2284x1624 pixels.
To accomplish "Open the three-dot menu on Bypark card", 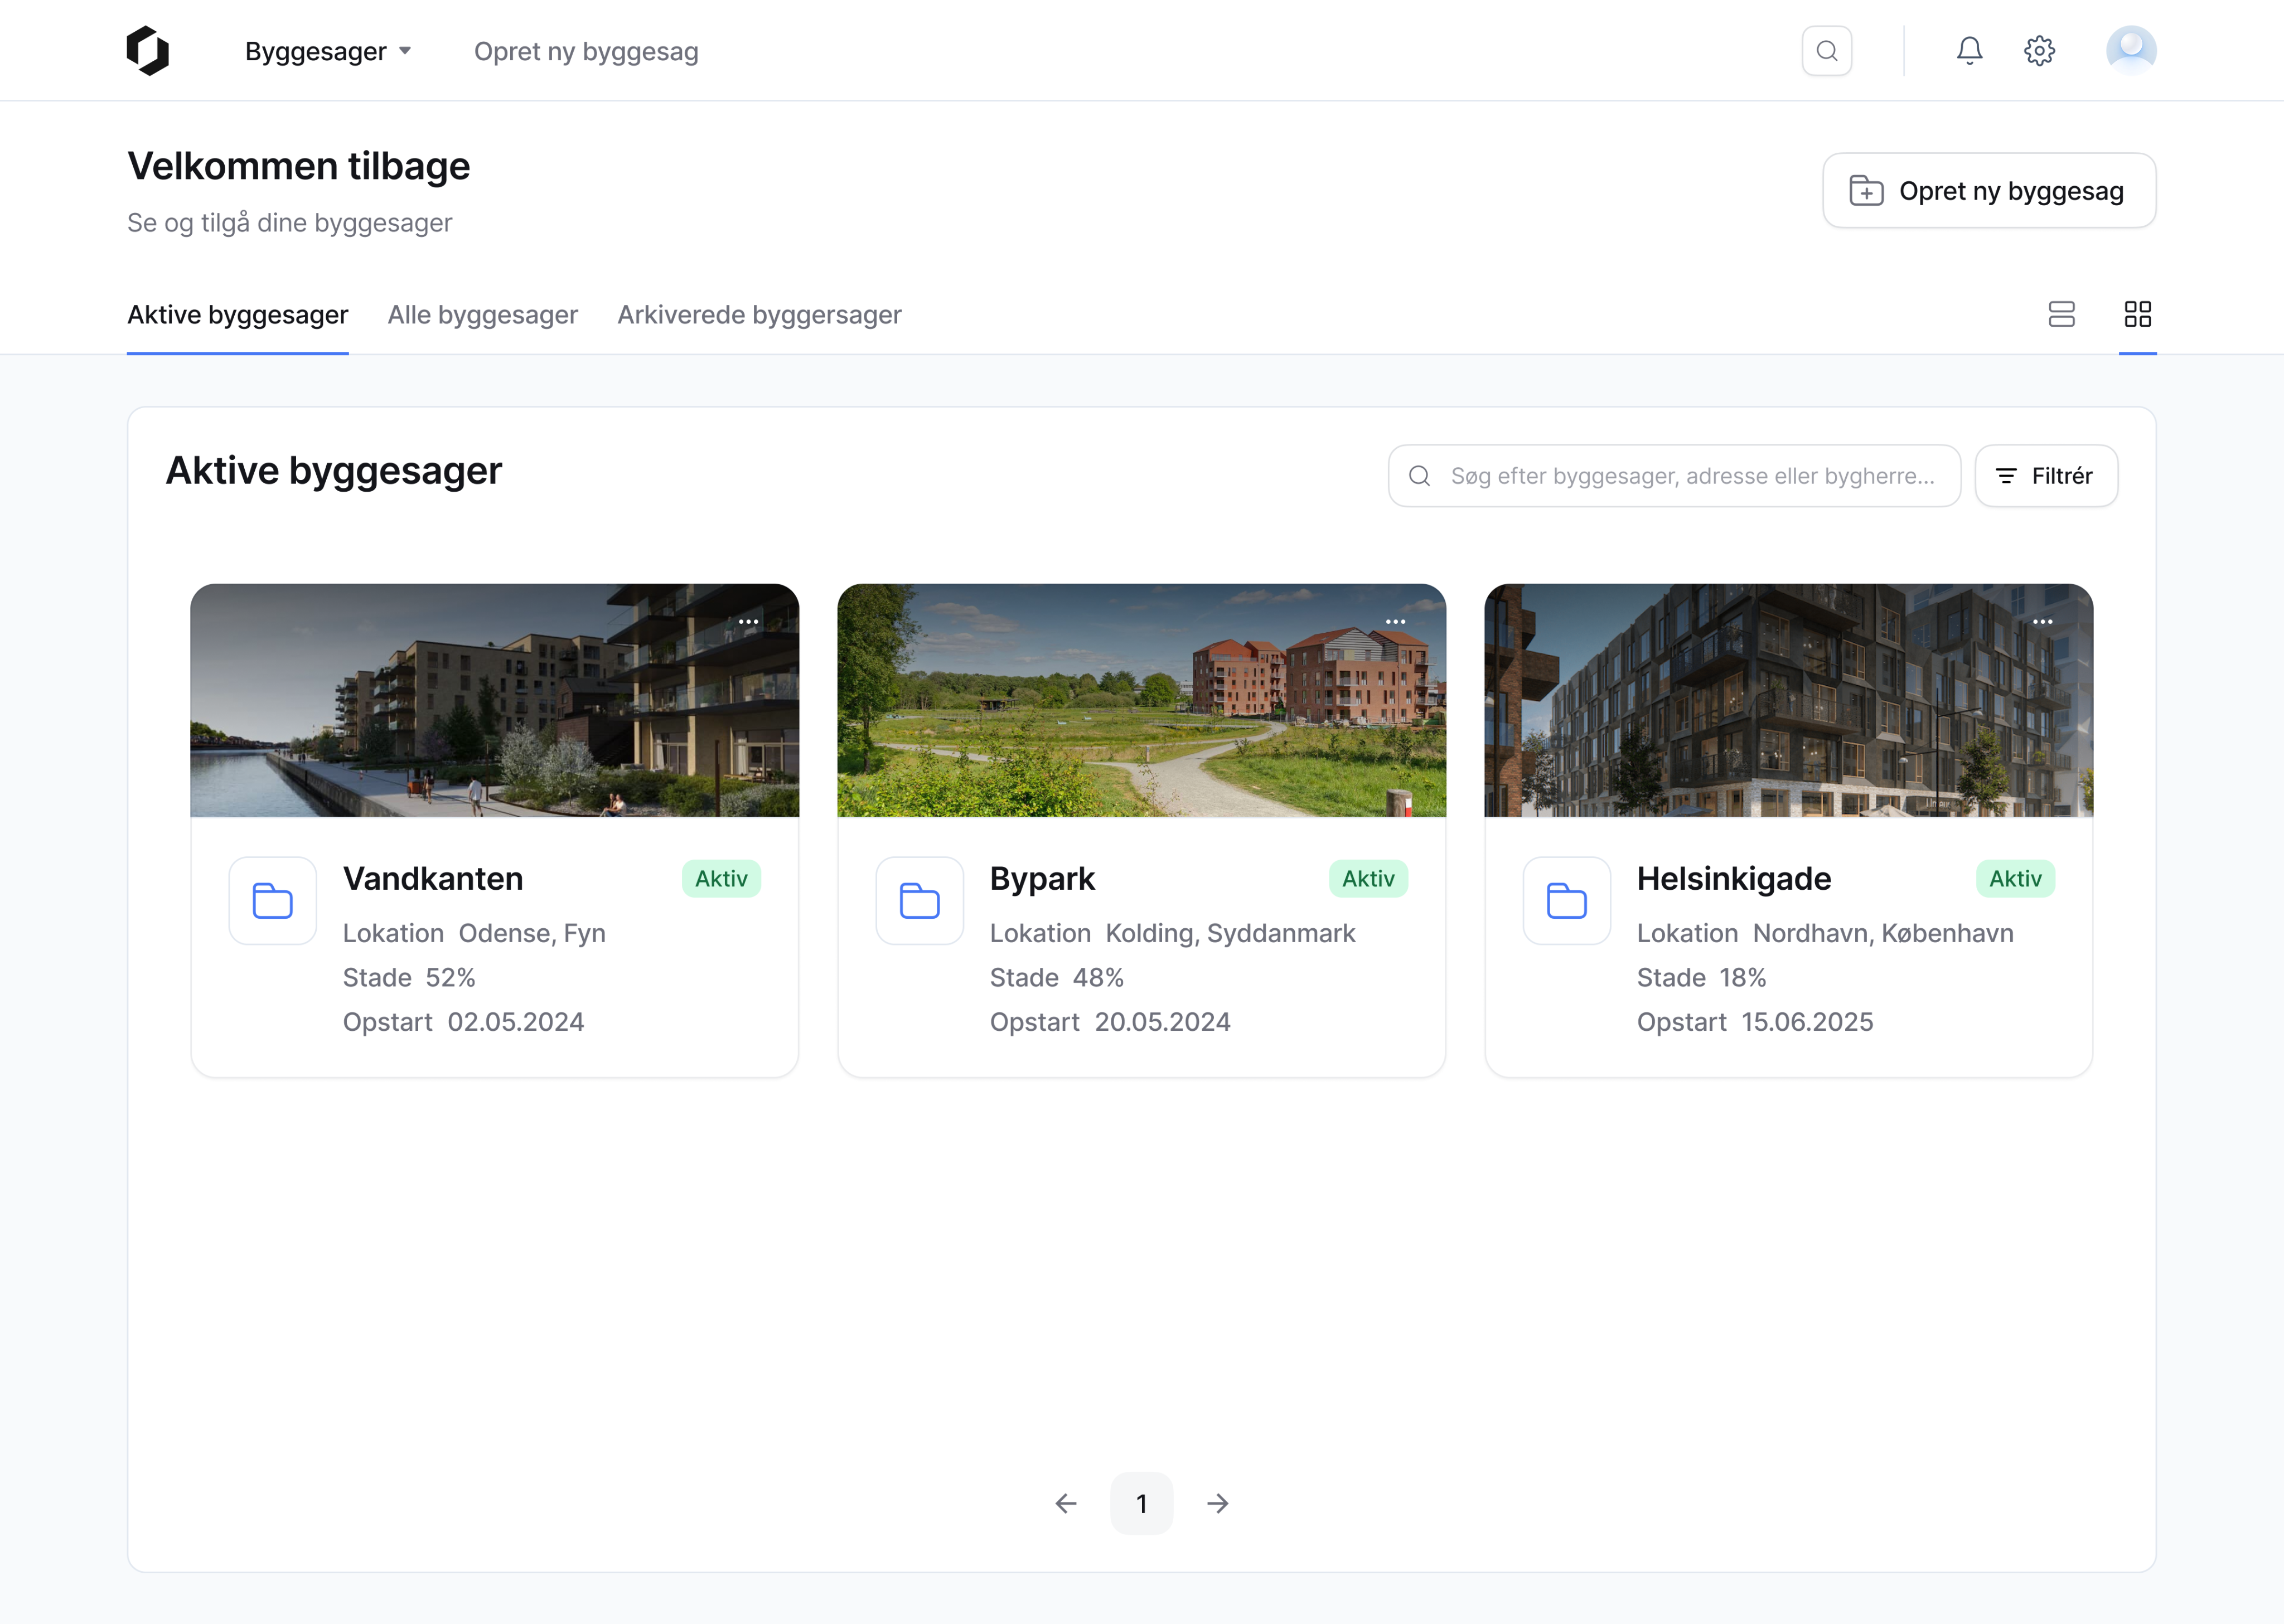I will pyautogui.click(x=1395, y=622).
